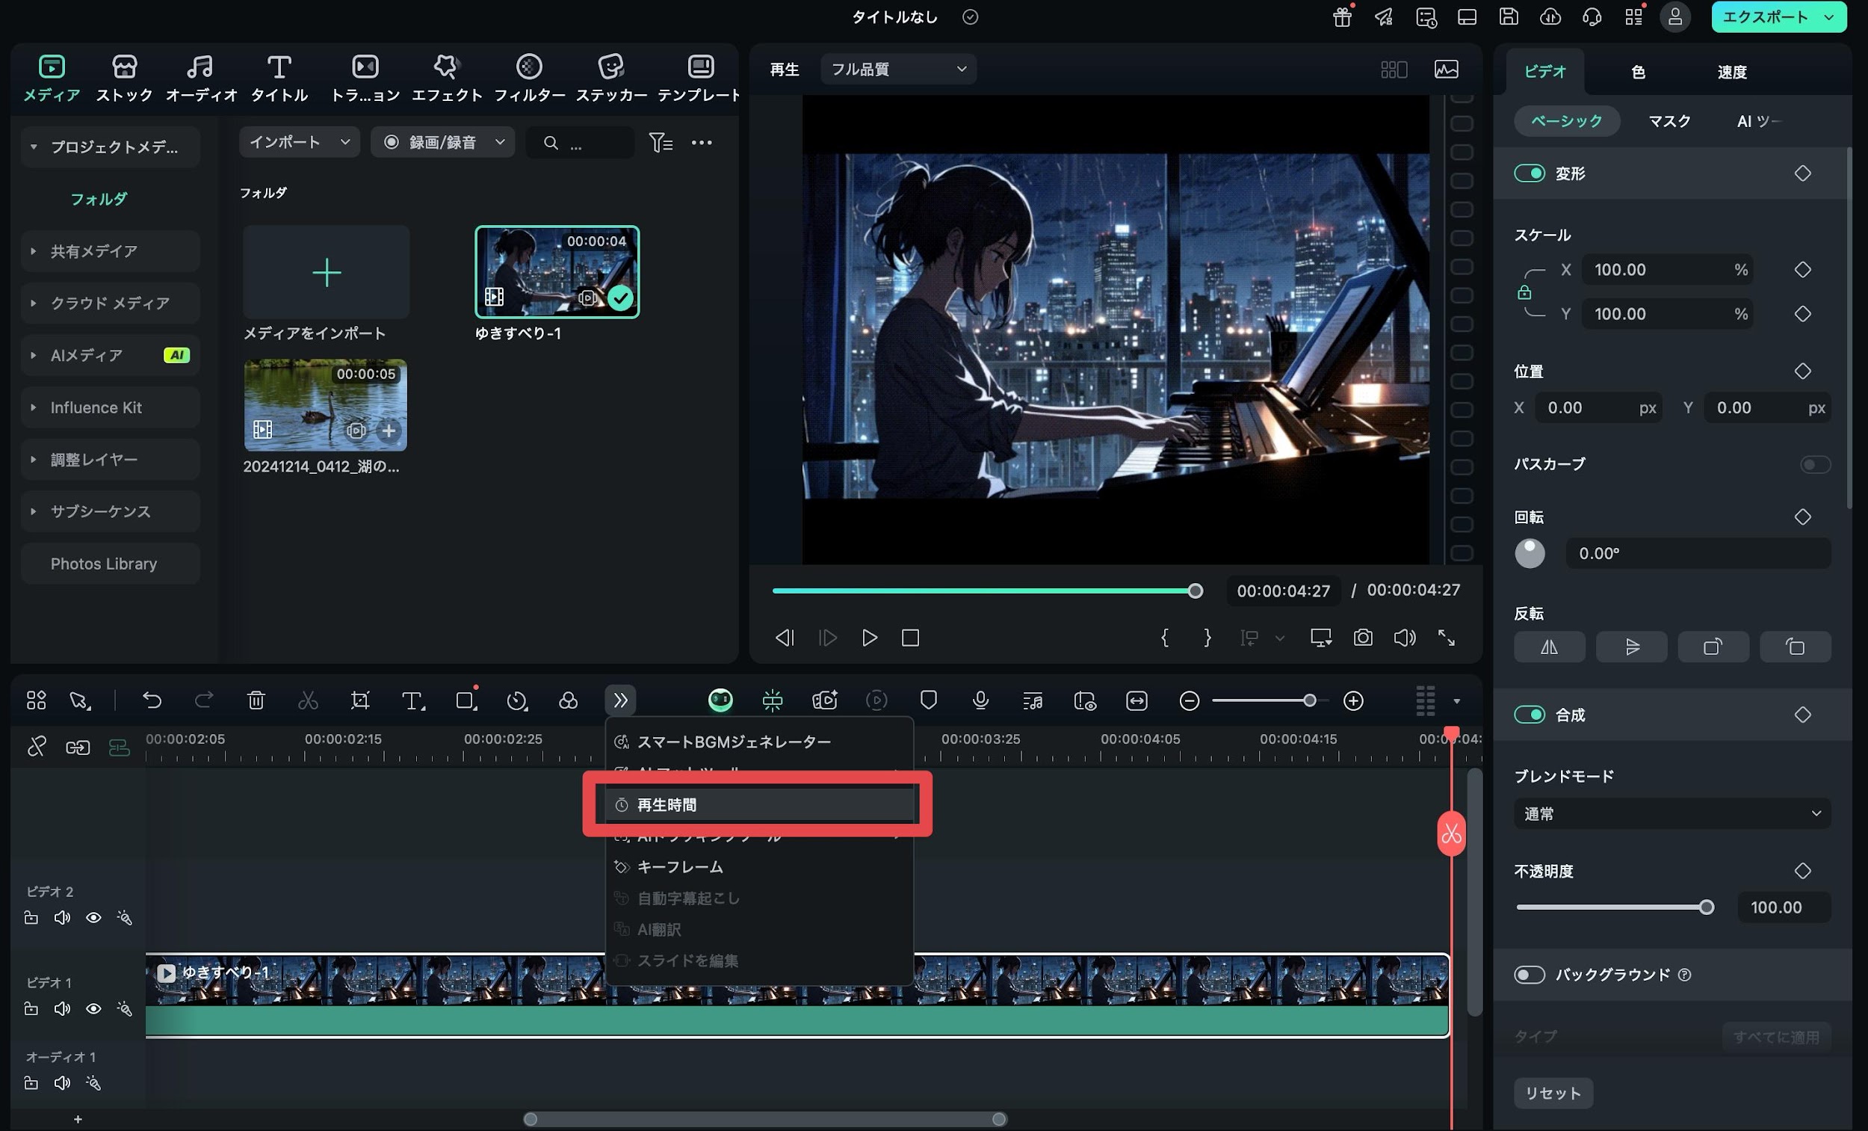Click the fullscreen expand arrows icon
Screen dimensions: 1868x1131
tap(1447, 637)
